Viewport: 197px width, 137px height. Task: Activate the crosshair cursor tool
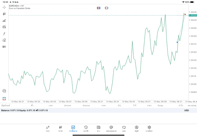[x=4, y=7]
